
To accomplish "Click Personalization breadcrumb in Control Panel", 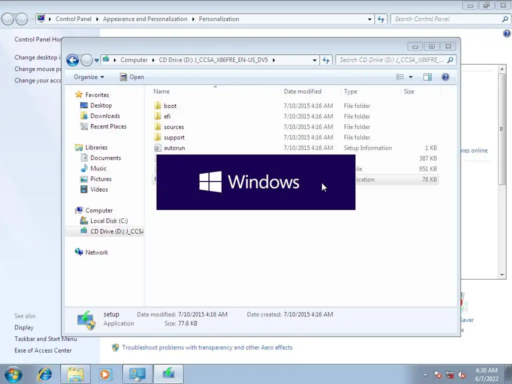I will tap(219, 19).
